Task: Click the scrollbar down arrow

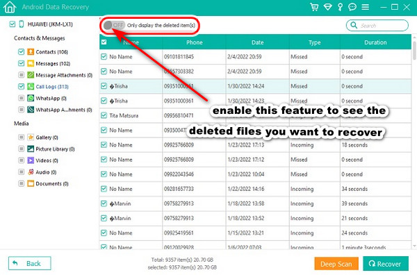Action: click(414, 246)
